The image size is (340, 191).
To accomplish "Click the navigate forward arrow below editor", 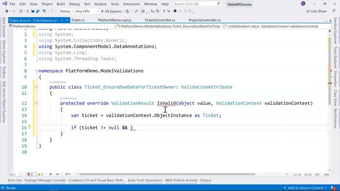I will point(57,175).
